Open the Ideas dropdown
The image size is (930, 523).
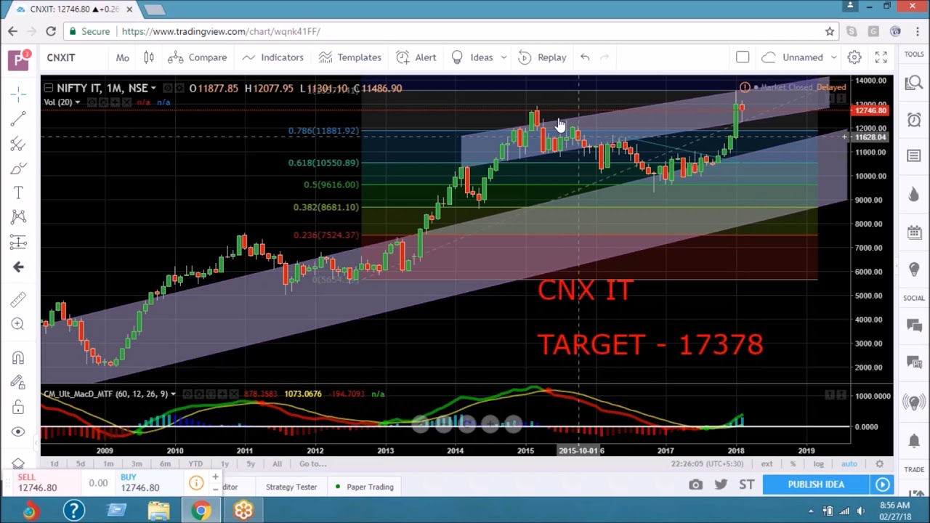click(479, 57)
